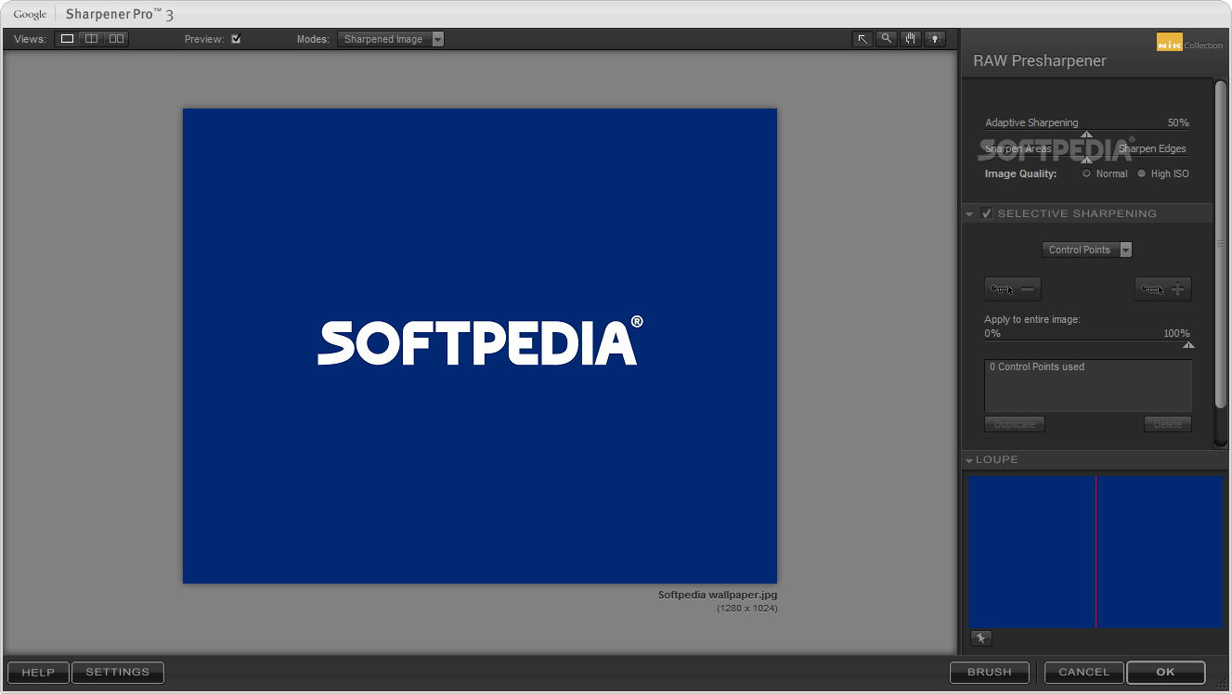
Task: Click the add control point button
Action: tap(1163, 289)
